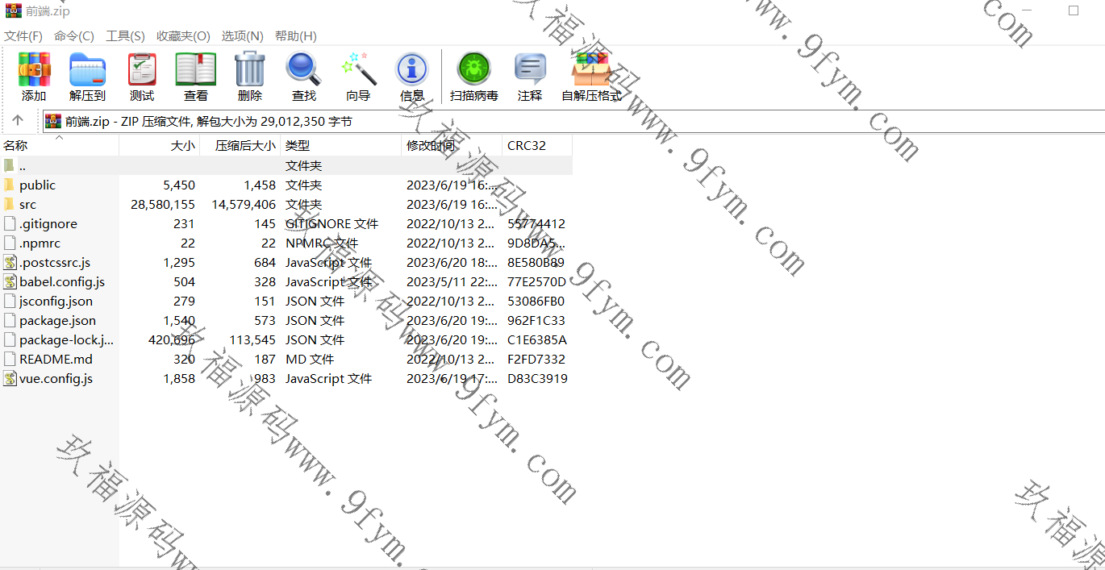Go up one level with arrow button
Image resolution: width=1105 pixels, height=570 pixels.
(19, 121)
